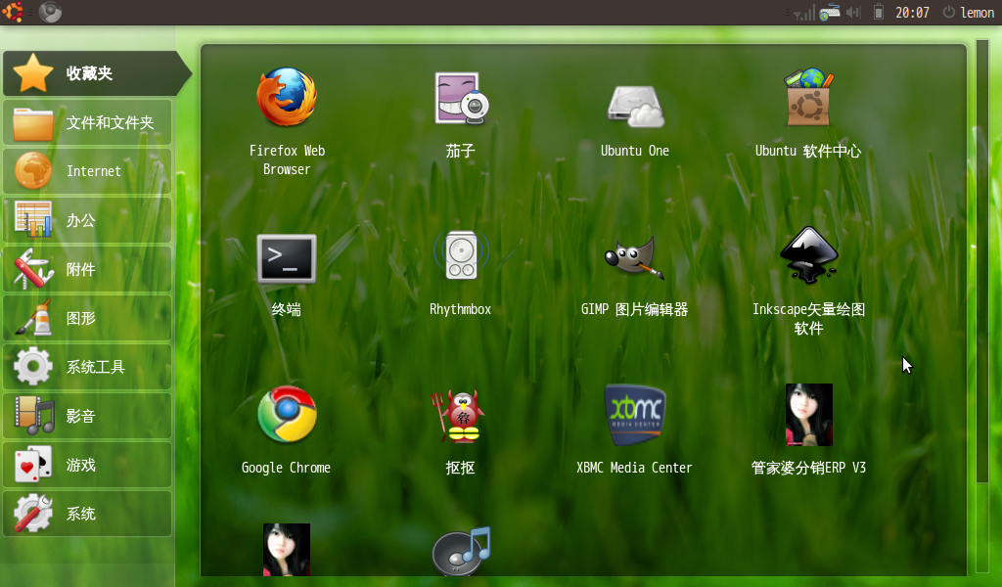Click the round swirl icon beside the Ubuntu logo
1002x587 pixels.
click(51, 12)
